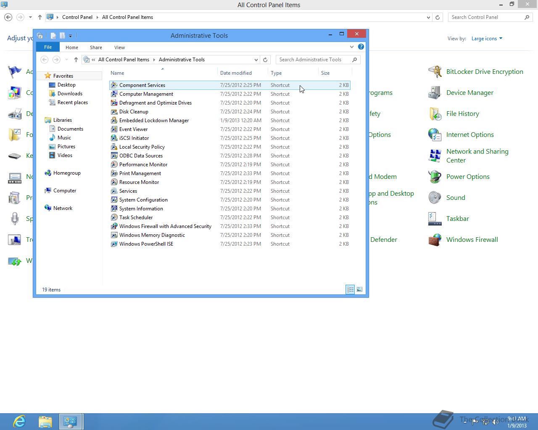This screenshot has height=430, width=538.
Task: Select Resource Monitor icon
Action: (114, 182)
